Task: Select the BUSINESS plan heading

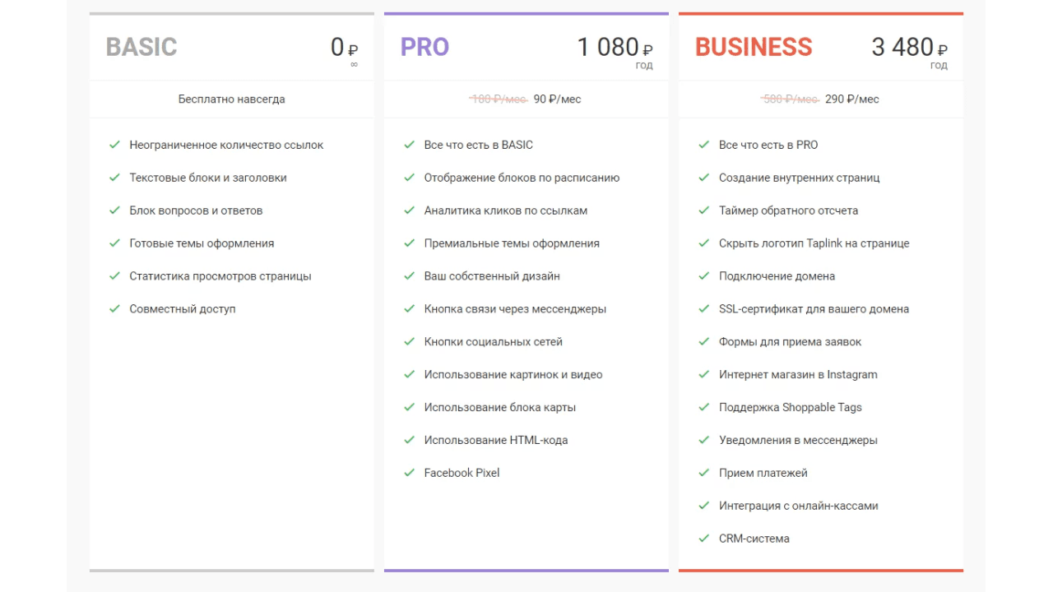Action: [x=754, y=47]
